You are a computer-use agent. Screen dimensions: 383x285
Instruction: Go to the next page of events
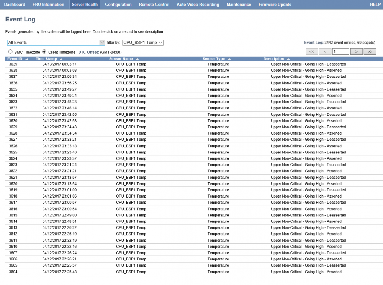click(x=356, y=52)
